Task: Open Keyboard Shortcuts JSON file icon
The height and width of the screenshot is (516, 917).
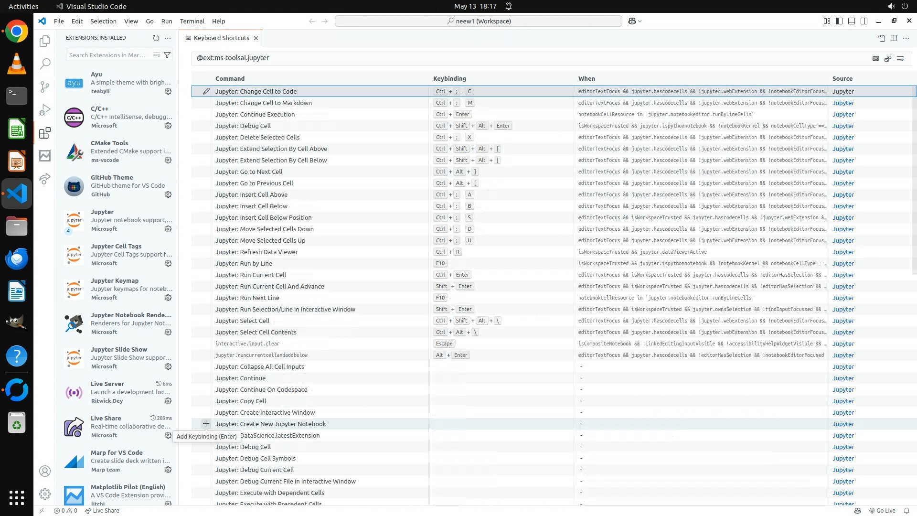Action: 881,38
